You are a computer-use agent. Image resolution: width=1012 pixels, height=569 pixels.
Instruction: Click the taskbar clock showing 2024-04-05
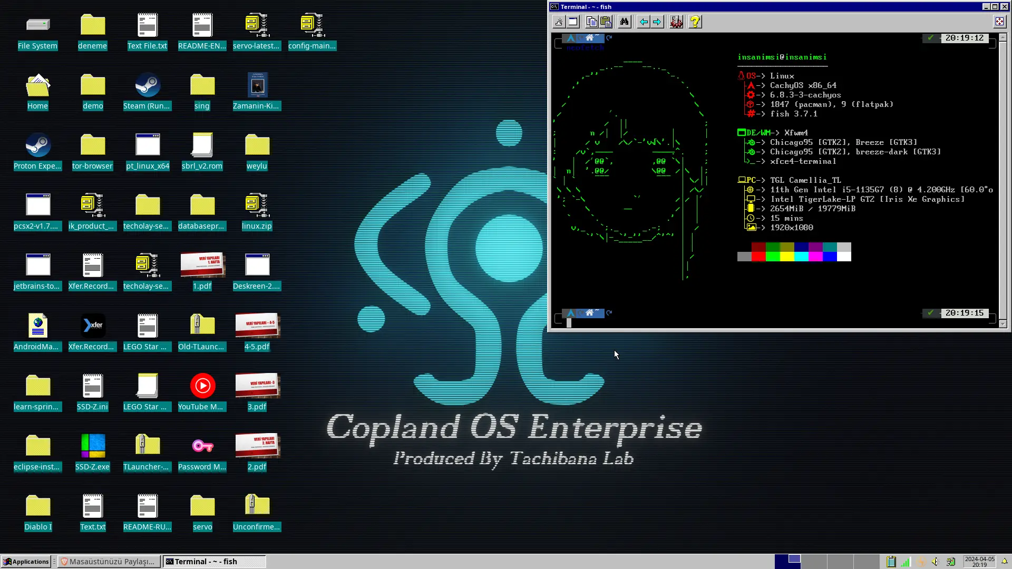click(x=979, y=562)
